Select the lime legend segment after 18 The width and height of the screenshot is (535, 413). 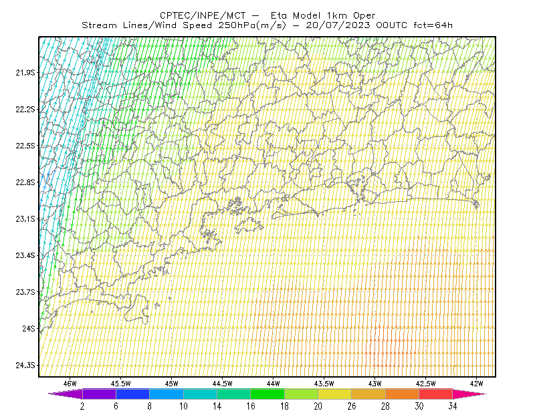(301, 394)
